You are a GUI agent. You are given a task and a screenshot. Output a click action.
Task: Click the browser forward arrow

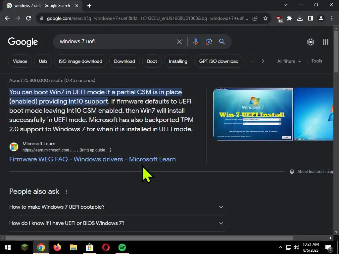[x=18, y=19]
